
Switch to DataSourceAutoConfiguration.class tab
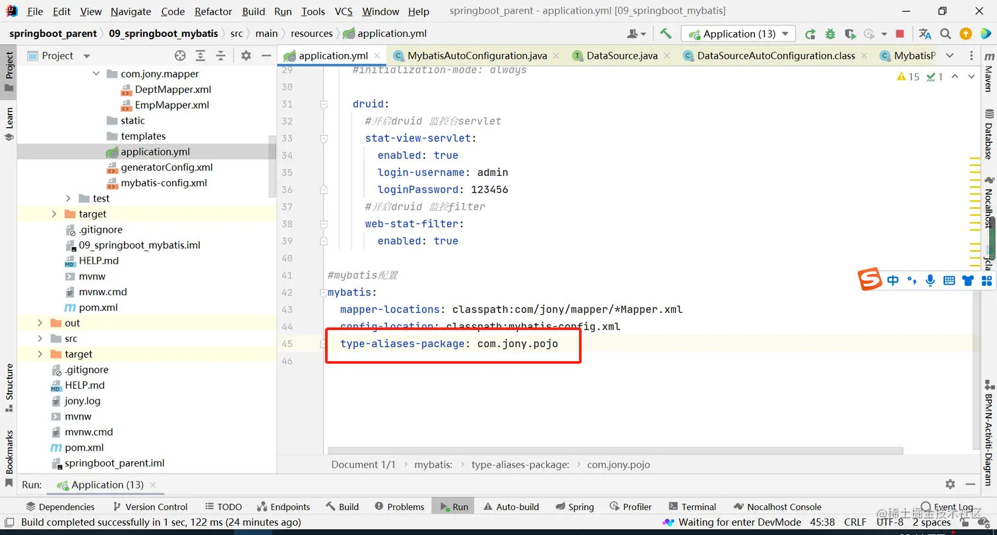pyautogui.click(x=775, y=55)
